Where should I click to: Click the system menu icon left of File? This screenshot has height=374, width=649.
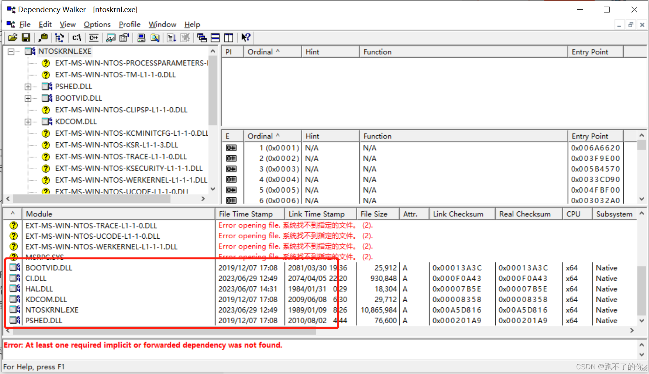coord(11,24)
